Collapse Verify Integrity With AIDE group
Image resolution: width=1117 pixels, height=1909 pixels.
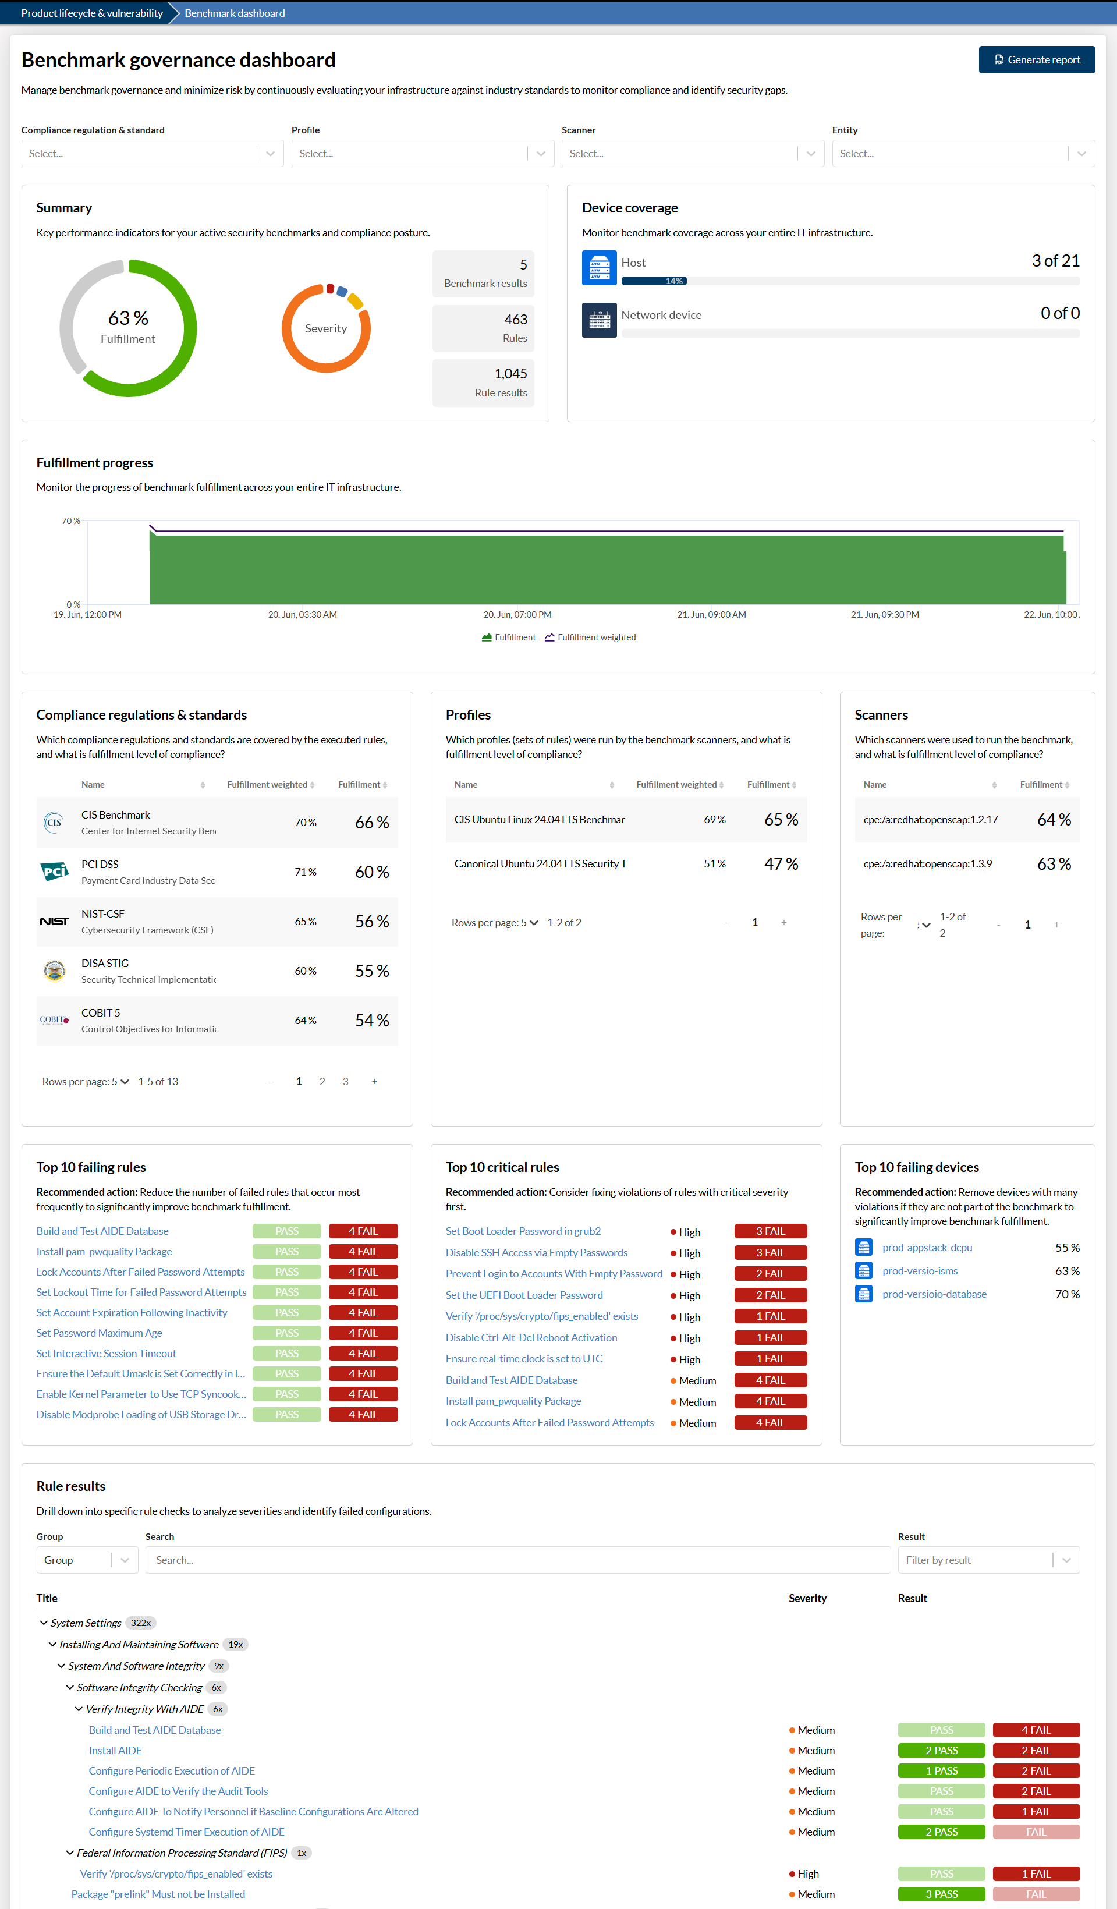[79, 1709]
